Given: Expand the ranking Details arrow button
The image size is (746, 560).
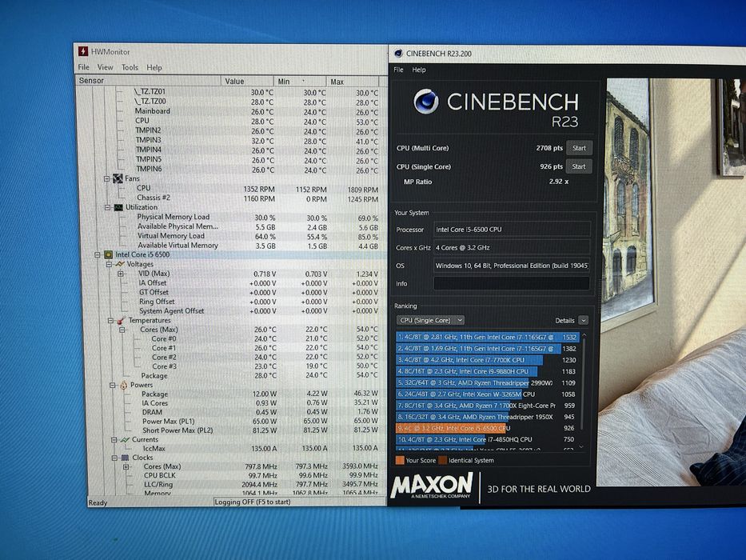Looking at the screenshot, I should click(584, 321).
